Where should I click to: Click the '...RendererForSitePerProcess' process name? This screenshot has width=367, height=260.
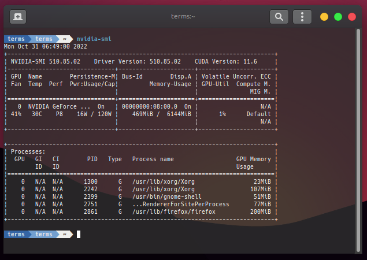[181, 204]
